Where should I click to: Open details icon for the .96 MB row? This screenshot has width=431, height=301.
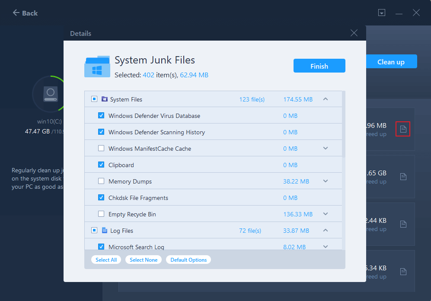403,129
